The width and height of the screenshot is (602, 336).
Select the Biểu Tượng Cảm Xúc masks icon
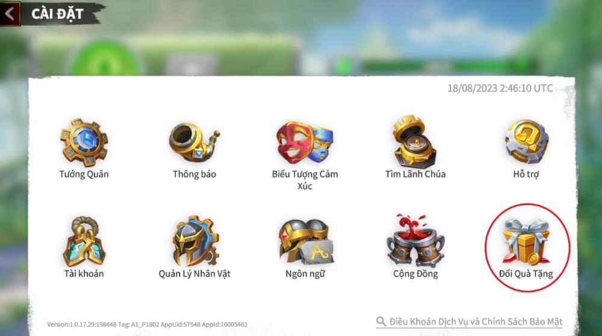(305, 142)
